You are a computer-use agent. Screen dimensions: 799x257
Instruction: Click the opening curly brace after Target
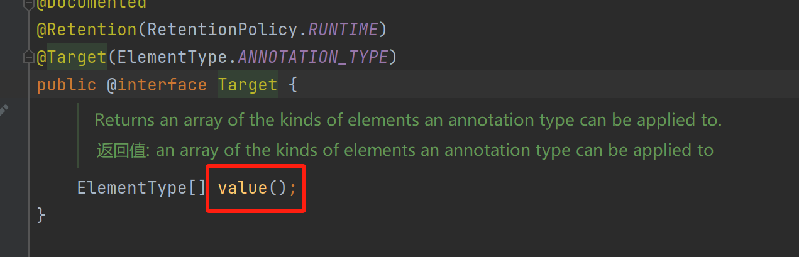tap(292, 85)
